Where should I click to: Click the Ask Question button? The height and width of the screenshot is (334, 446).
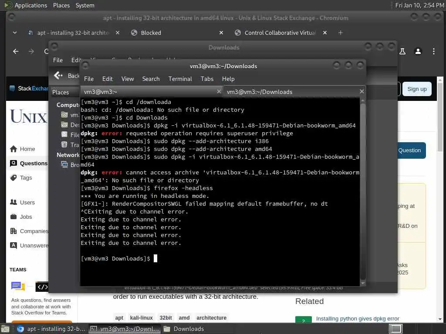pyautogui.click(x=412, y=150)
